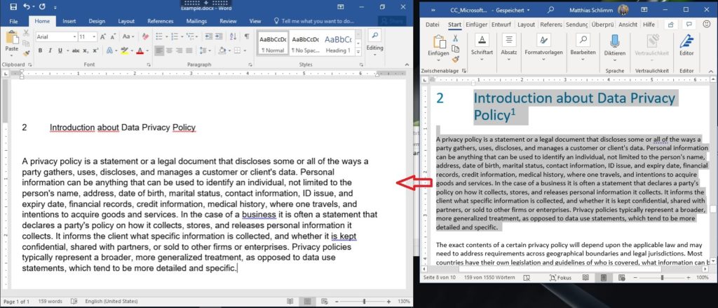Click the Diktieren microphone icon
The image size is (718, 308).
614,41
